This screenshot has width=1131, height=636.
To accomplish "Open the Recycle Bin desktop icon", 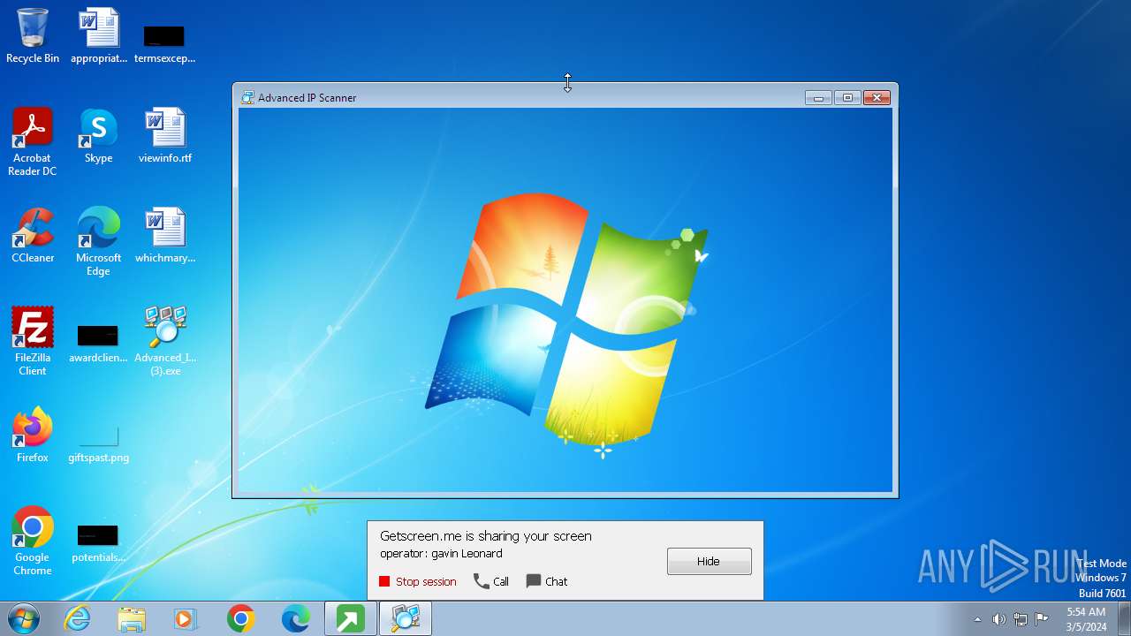I will pos(33,37).
